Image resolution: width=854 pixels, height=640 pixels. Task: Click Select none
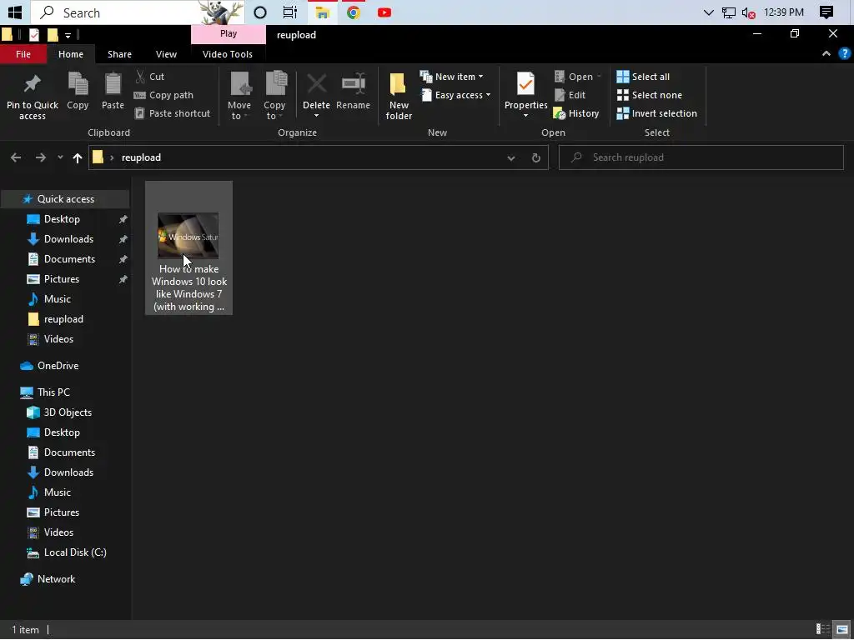pyautogui.click(x=649, y=95)
